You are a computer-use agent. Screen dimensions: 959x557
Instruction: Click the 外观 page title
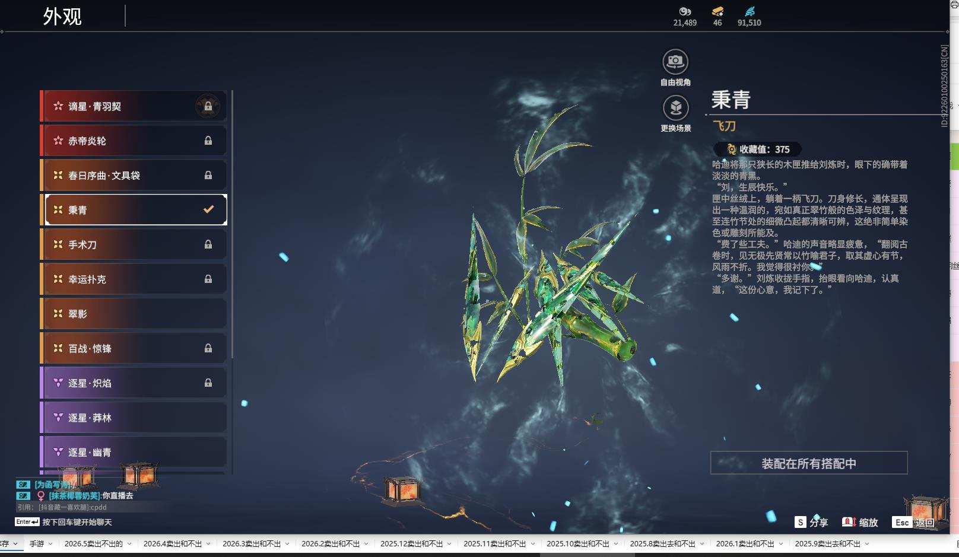62,16
